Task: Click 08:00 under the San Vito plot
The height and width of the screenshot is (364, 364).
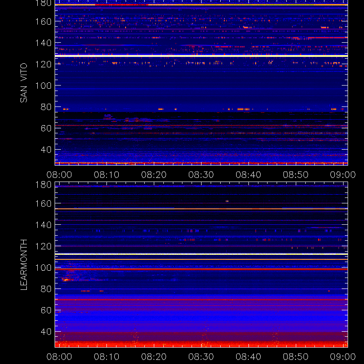Action: [x=59, y=175]
